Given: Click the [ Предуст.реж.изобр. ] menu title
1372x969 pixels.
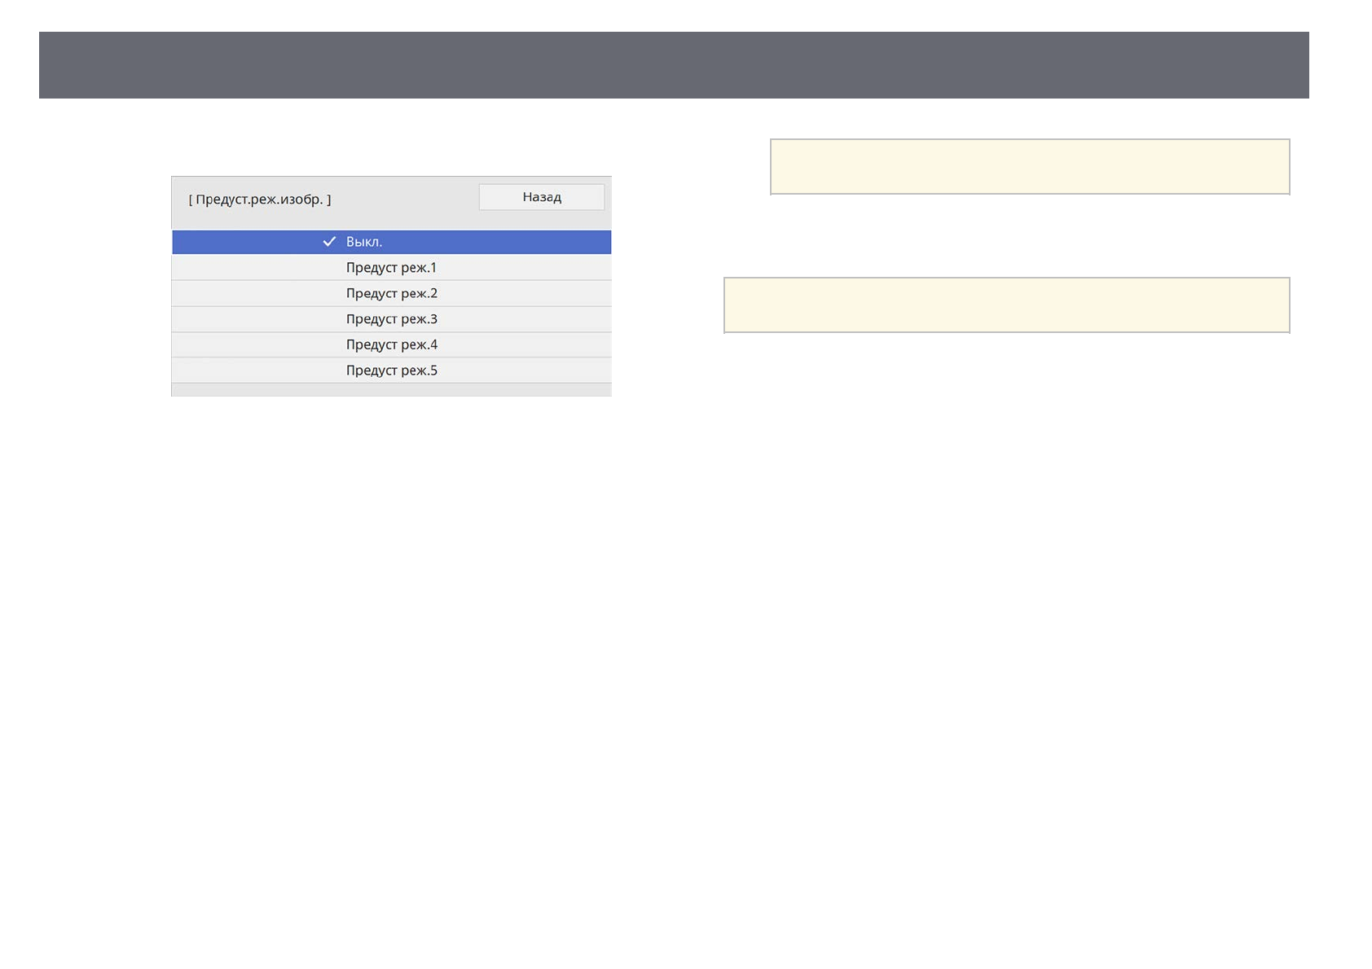Looking at the screenshot, I should tap(260, 199).
